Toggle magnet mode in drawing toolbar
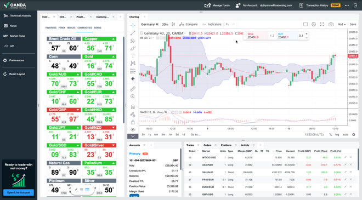The height and width of the screenshot is (200, 362). (133, 107)
